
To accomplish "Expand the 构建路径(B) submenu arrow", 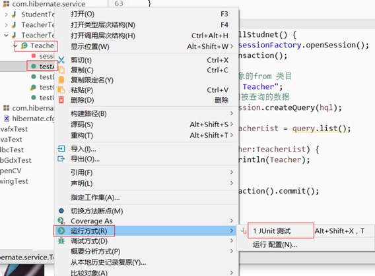I will [232, 113].
